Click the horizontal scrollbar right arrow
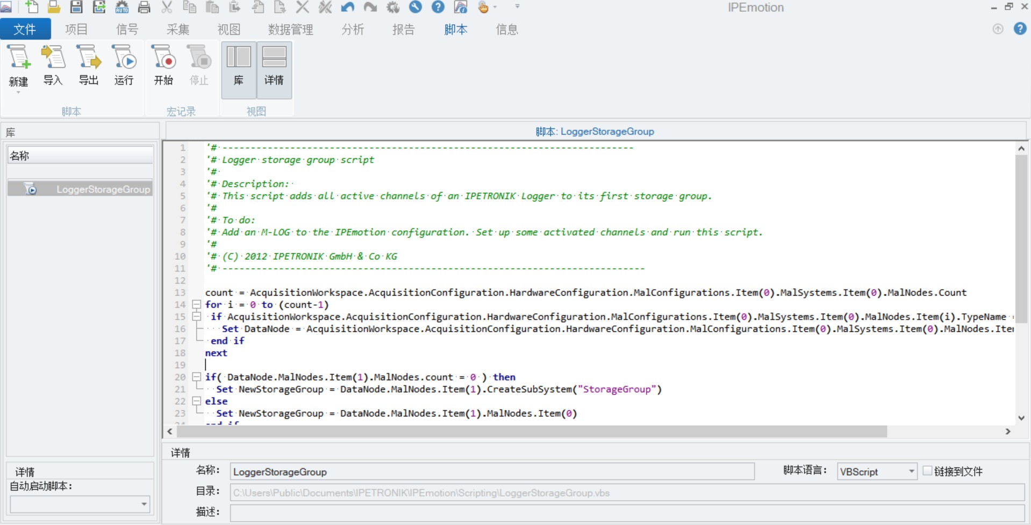This screenshot has height=525, width=1031. [x=1008, y=431]
